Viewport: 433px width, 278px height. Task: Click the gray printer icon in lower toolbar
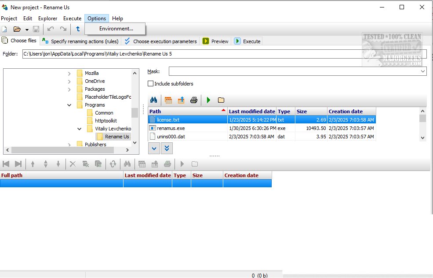click(167, 164)
